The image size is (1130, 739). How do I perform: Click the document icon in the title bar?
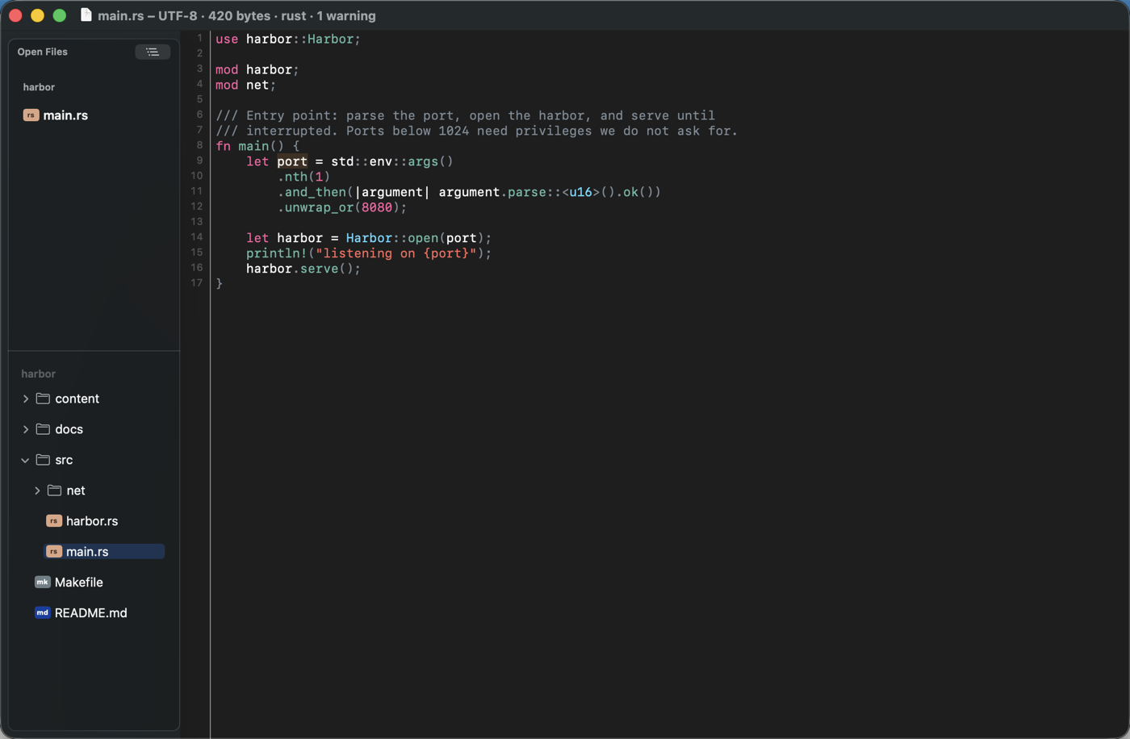coord(86,15)
